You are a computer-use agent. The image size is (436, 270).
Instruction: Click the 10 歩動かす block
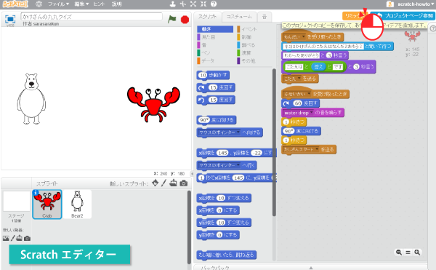(x=213, y=75)
